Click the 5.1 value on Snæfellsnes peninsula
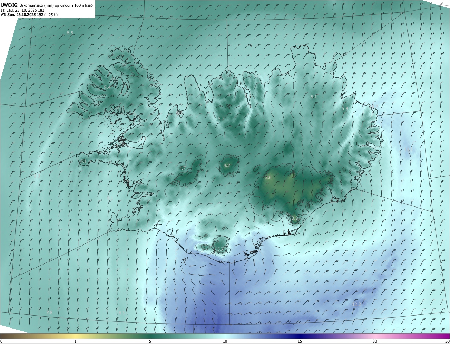 83,161
